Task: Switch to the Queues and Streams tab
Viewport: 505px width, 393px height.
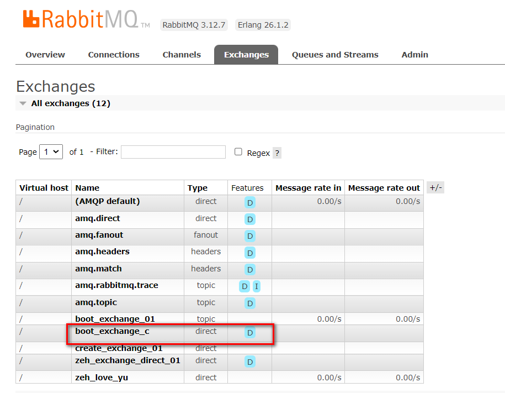Action: (x=335, y=55)
